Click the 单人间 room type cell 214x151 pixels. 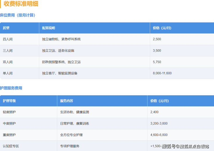click(8, 73)
